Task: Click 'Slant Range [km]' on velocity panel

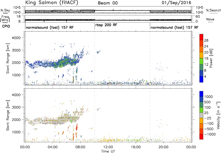Action: (8, 115)
